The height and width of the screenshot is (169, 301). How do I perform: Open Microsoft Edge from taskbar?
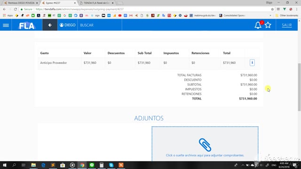43,165
